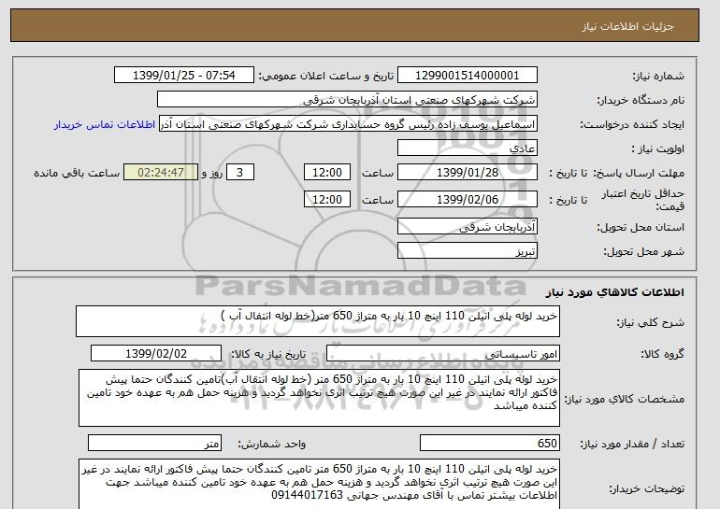Screen dimensions: 720x509
Task: Click the label توضیحات خریدار
Action: (646, 489)
